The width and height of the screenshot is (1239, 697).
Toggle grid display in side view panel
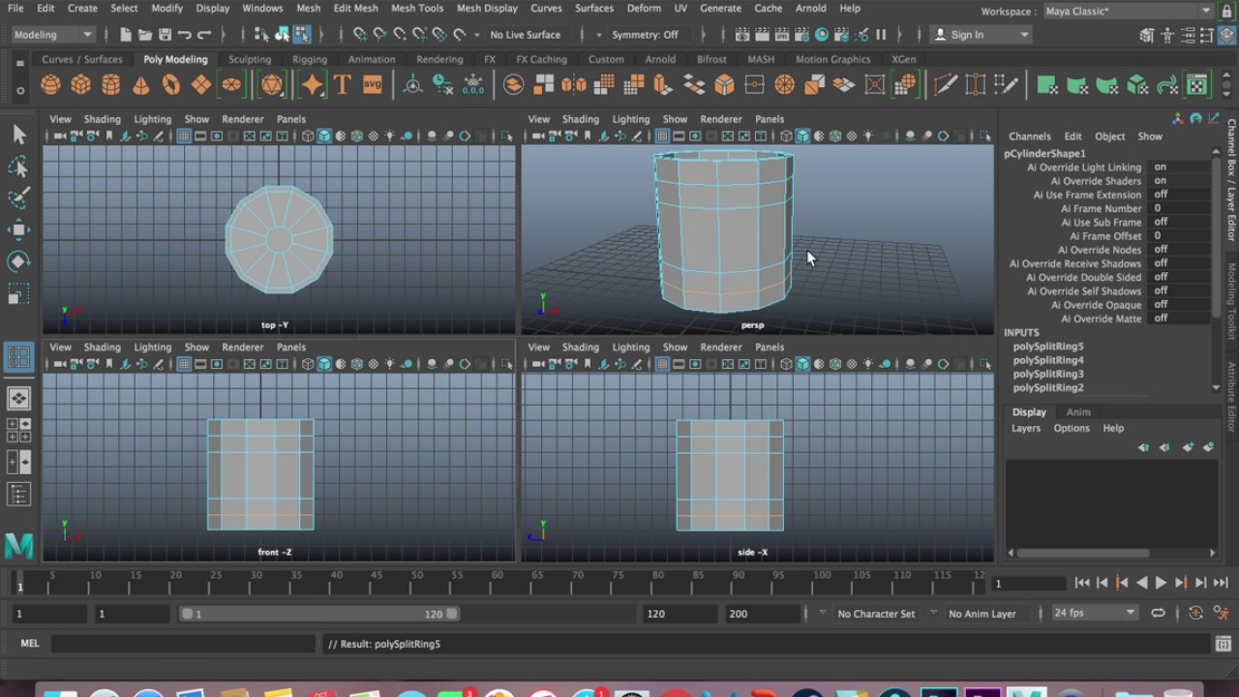click(662, 364)
